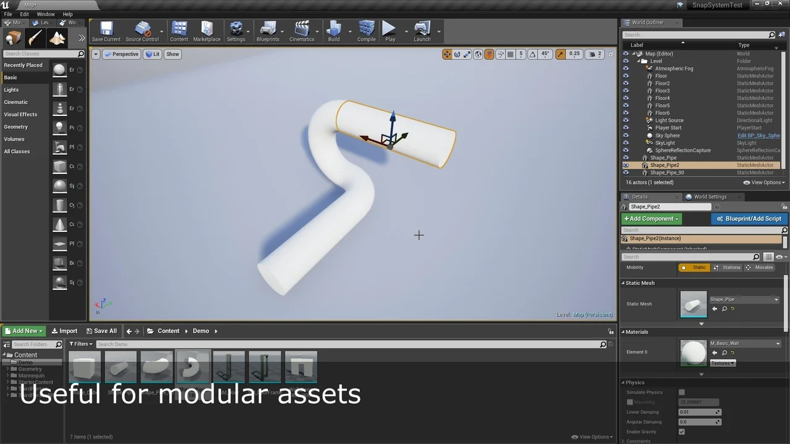790x444 pixels.
Task: Open the World Outliner View Options dropdown
Action: point(764,183)
